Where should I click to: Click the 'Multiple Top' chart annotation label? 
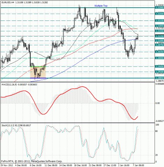tap(101, 6)
